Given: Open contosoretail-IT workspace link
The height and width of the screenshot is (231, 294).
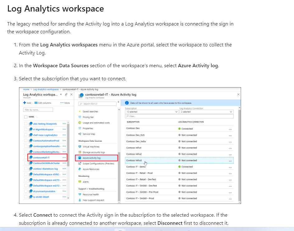Looking at the screenshot, I should pos(41,158).
